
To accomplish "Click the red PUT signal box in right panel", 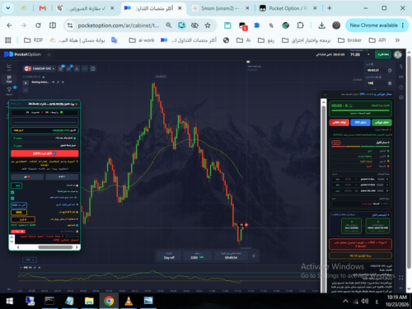I will click(360, 244).
